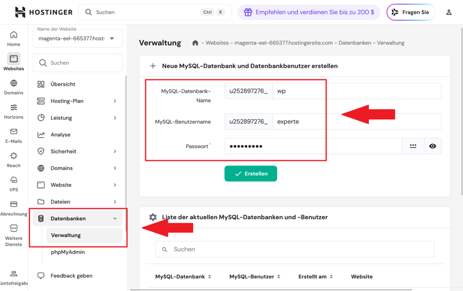
Task: Click the Website column header
Action: [x=362, y=277]
